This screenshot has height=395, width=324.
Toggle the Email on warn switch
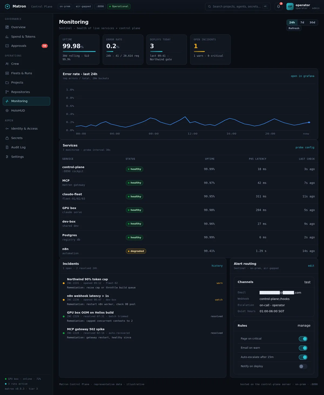(303, 348)
